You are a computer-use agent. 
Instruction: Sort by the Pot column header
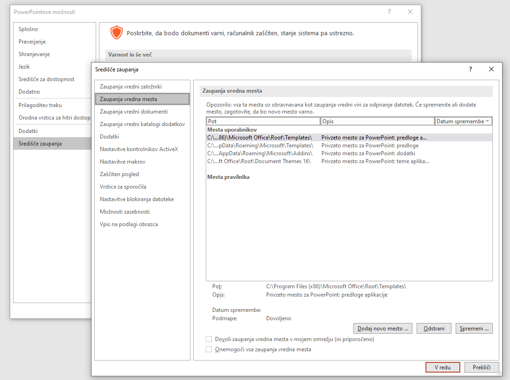pyautogui.click(x=263, y=121)
